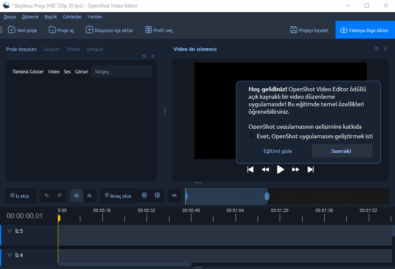Viewport: 395px width, 269px height.
Task: Click the OpenShot title bar app icon
Action: 6,5
